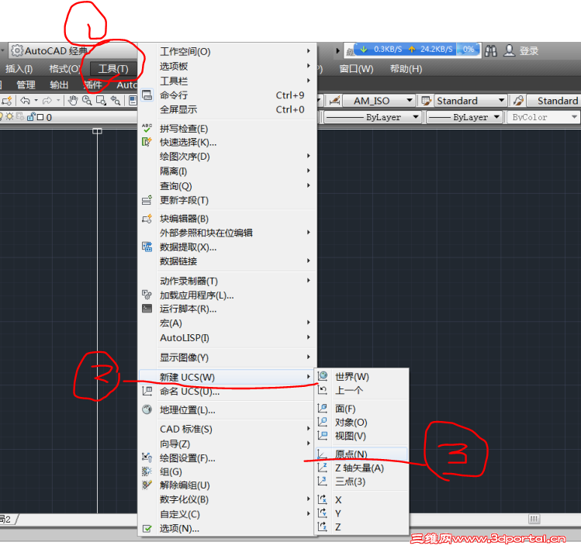Open the AM_ISO dimension style dropdown
Viewport: 581px width, 549px height.
tap(379, 101)
